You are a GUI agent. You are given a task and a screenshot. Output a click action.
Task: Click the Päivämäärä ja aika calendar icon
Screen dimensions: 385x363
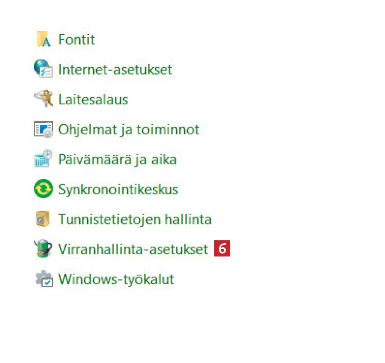(43, 159)
